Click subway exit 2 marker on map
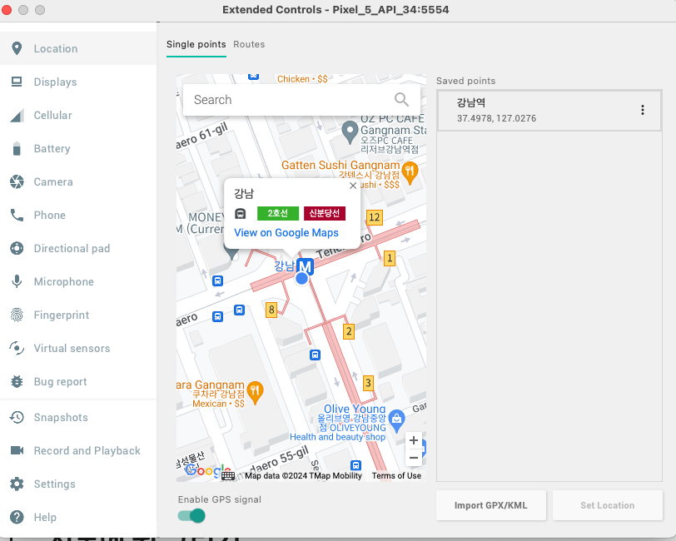 [349, 331]
